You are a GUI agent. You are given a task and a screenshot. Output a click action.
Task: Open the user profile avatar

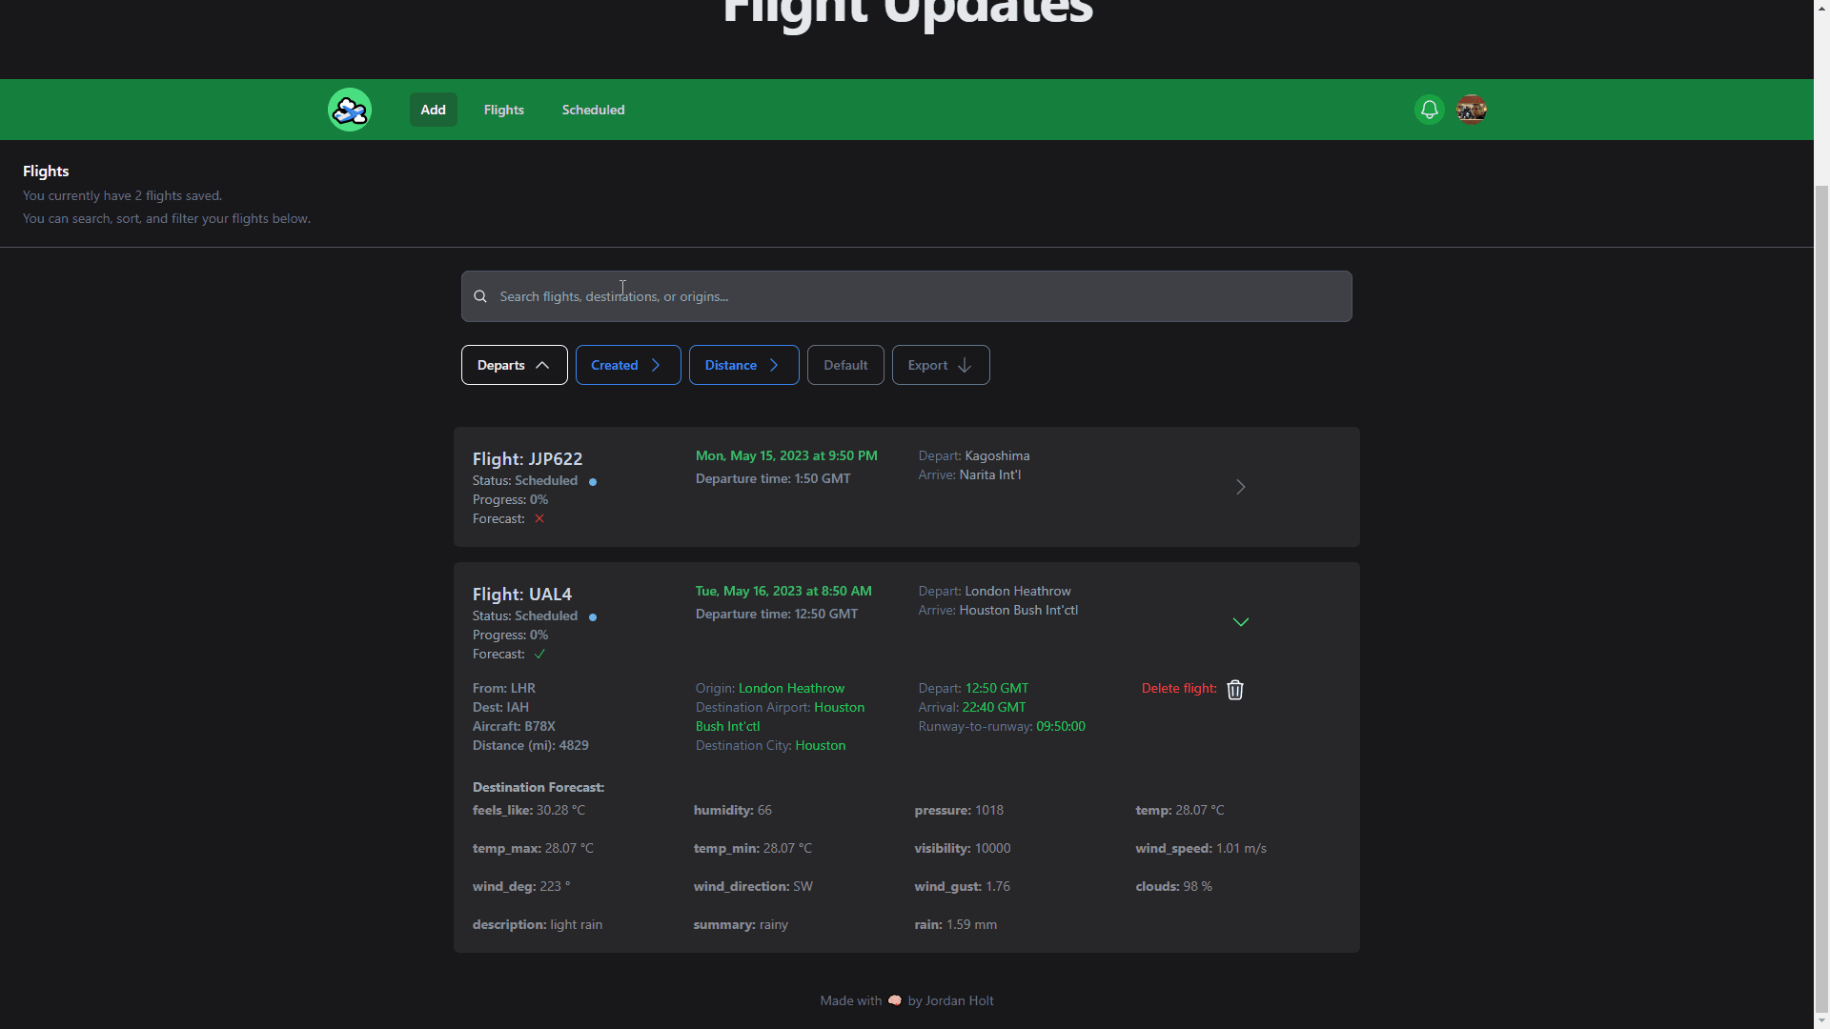[x=1472, y=110]
